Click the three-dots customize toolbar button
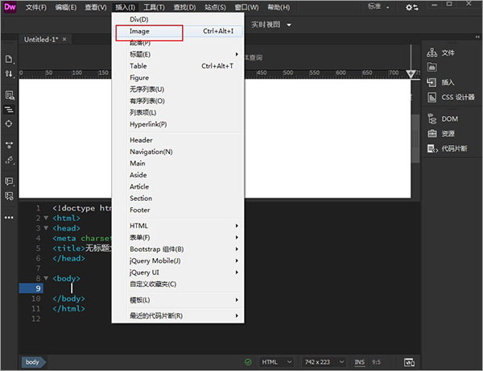This screenshot has width=483, height=371. [10, 217]
